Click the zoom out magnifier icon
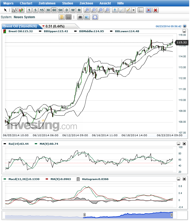 pos(94,10)
